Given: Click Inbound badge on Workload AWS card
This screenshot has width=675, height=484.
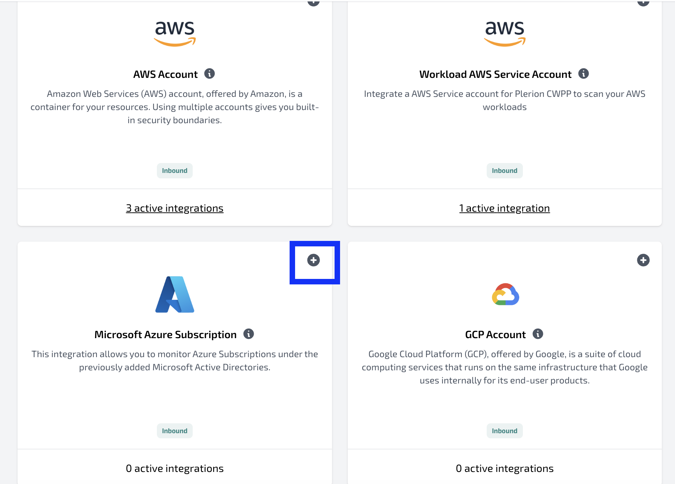Looking at the screenshot, I should pyautogui.click(x=505, y=171).
